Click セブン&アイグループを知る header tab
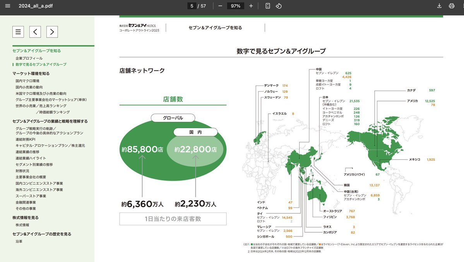 [x=216, y=27]
